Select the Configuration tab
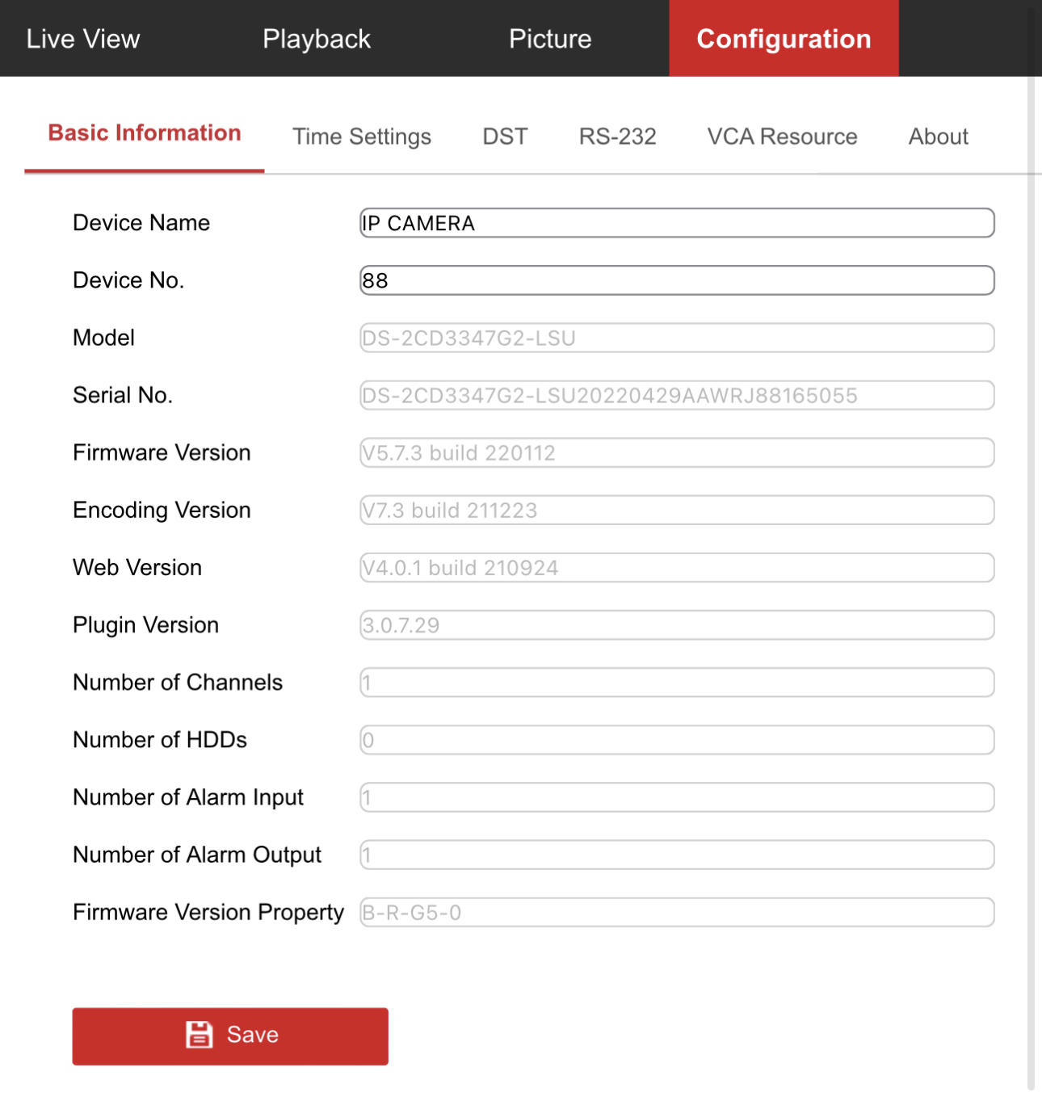The width and height of the screenshot is (1042, 1118). pyautogui.click(x=784, y=39)
